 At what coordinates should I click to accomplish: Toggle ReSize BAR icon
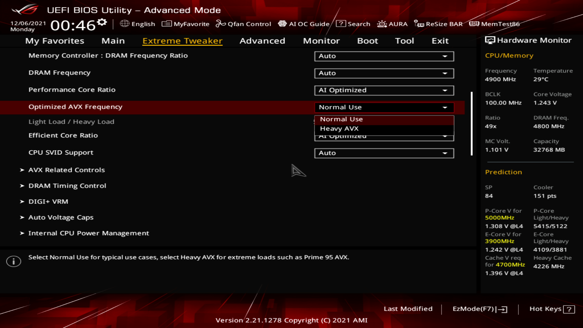[419, 24]
